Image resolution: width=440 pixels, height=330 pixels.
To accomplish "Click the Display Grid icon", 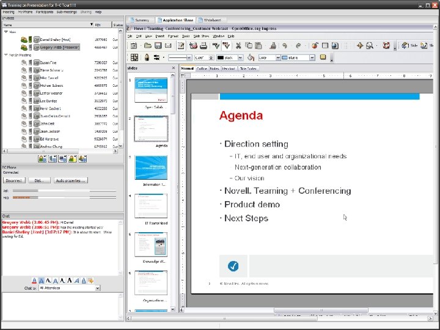I will pyautogui.click(x=134, y=57).
